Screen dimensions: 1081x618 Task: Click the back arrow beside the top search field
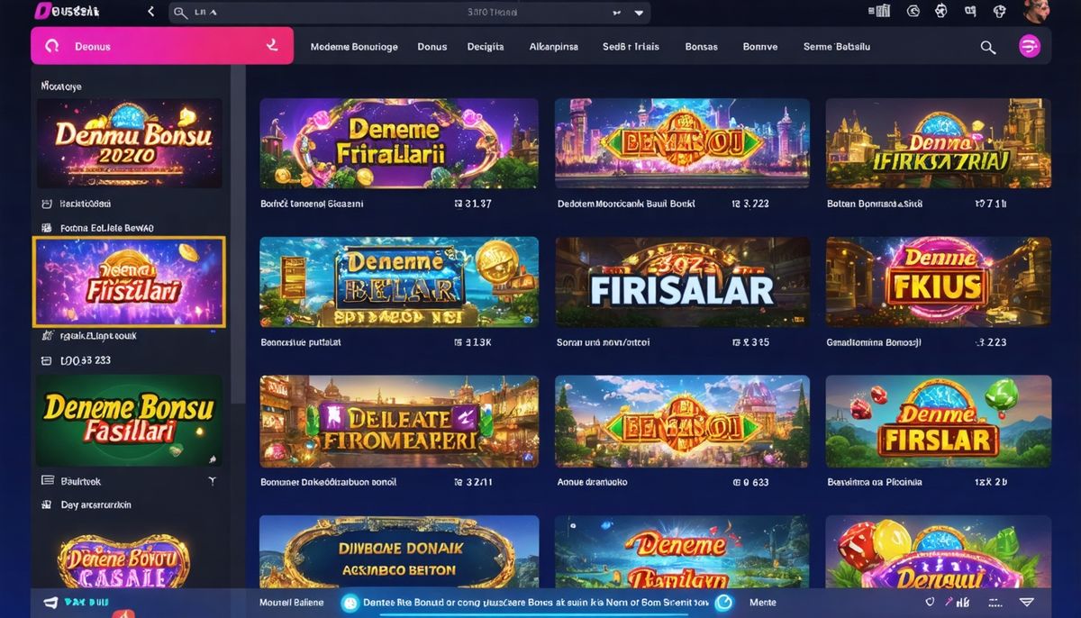point(150,12)
